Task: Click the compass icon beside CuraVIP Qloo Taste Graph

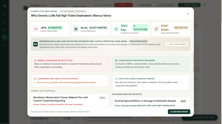Action: (x=116, y=60)
